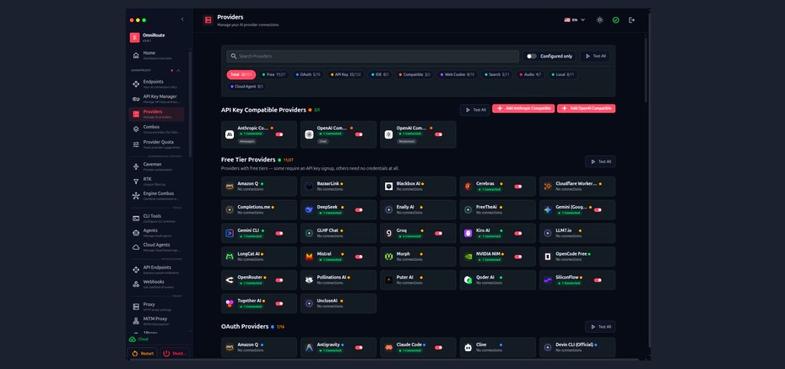
Task: Click the green checkmark status icon
Action: click(x=616, y=20)
